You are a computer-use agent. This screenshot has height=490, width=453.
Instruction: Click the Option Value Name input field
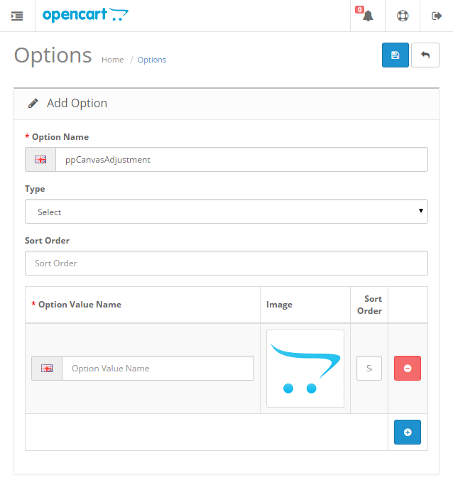158,368
